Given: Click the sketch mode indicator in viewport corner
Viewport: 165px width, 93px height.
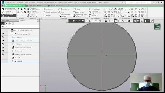Looking at the screenshot, I should (x=157, y=26).
